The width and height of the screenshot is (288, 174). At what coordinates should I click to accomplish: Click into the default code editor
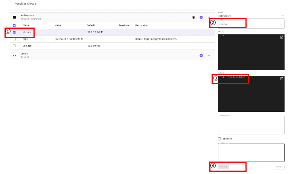point(251,94)
